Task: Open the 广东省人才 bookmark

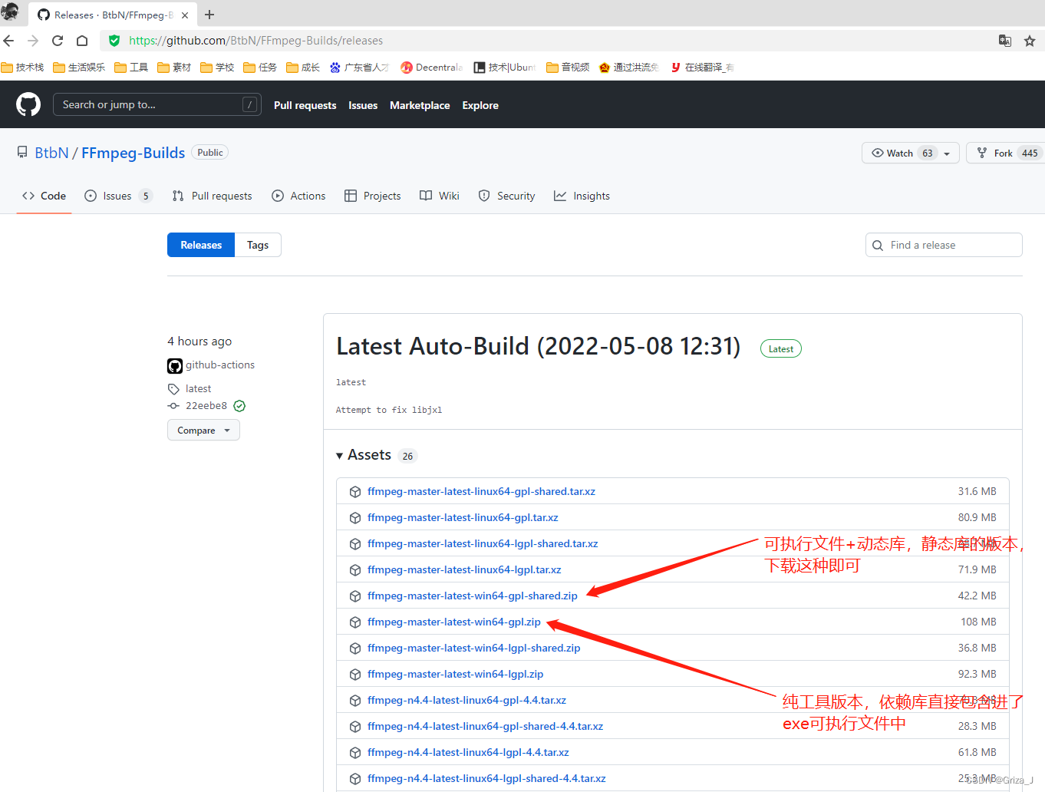Action: coord(360,68)
